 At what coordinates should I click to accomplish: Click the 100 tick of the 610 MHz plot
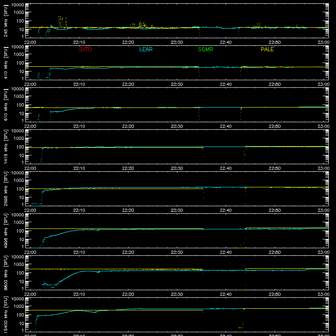20,105
